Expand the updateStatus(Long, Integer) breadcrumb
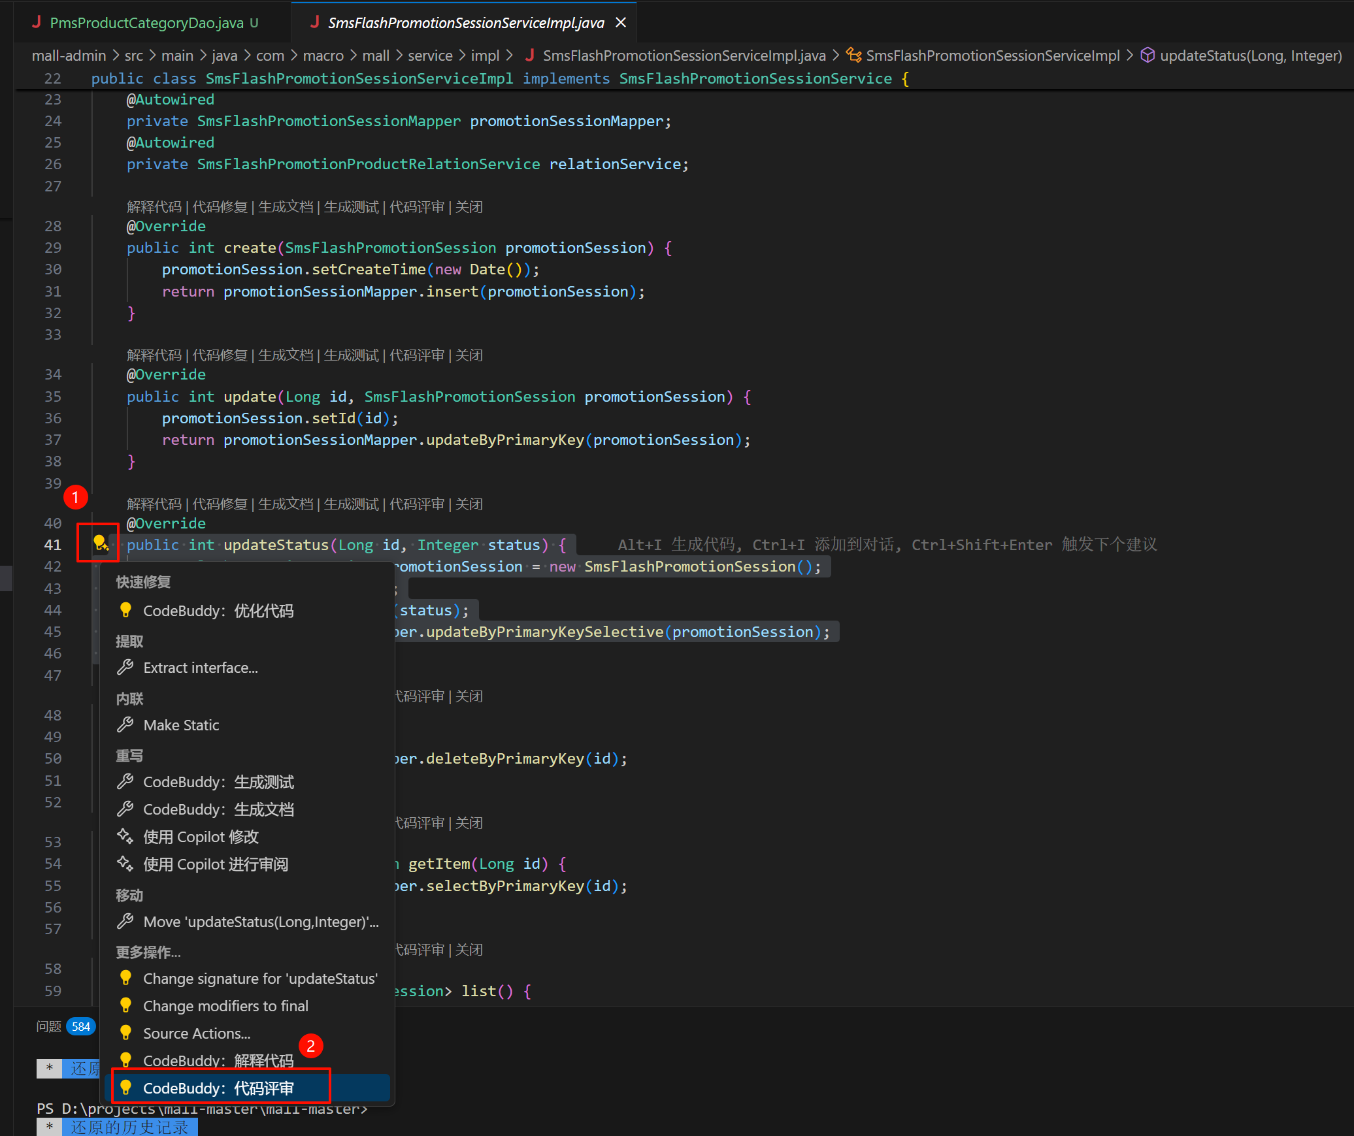 [x=1249, y=56]
